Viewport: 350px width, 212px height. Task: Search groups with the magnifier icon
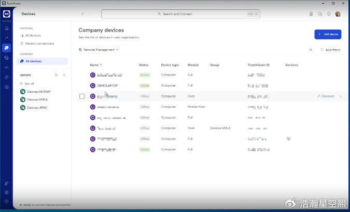coord(56,75)
